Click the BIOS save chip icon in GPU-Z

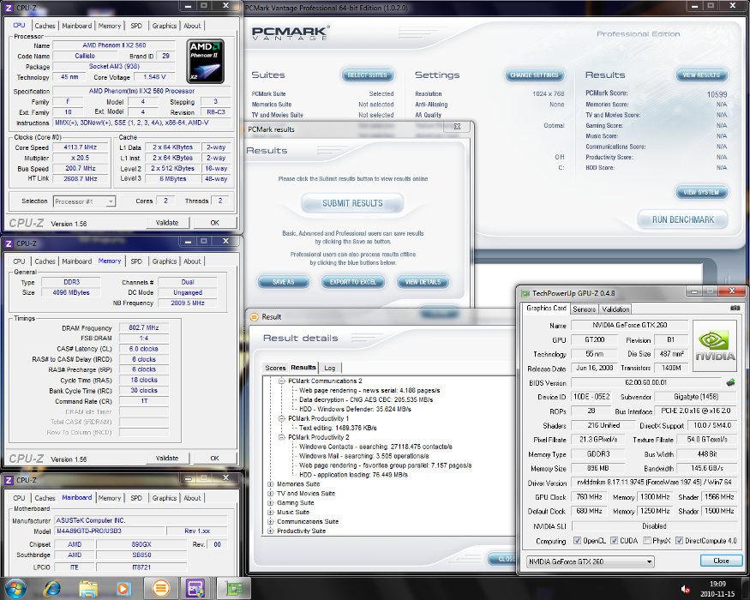(730, 382)
